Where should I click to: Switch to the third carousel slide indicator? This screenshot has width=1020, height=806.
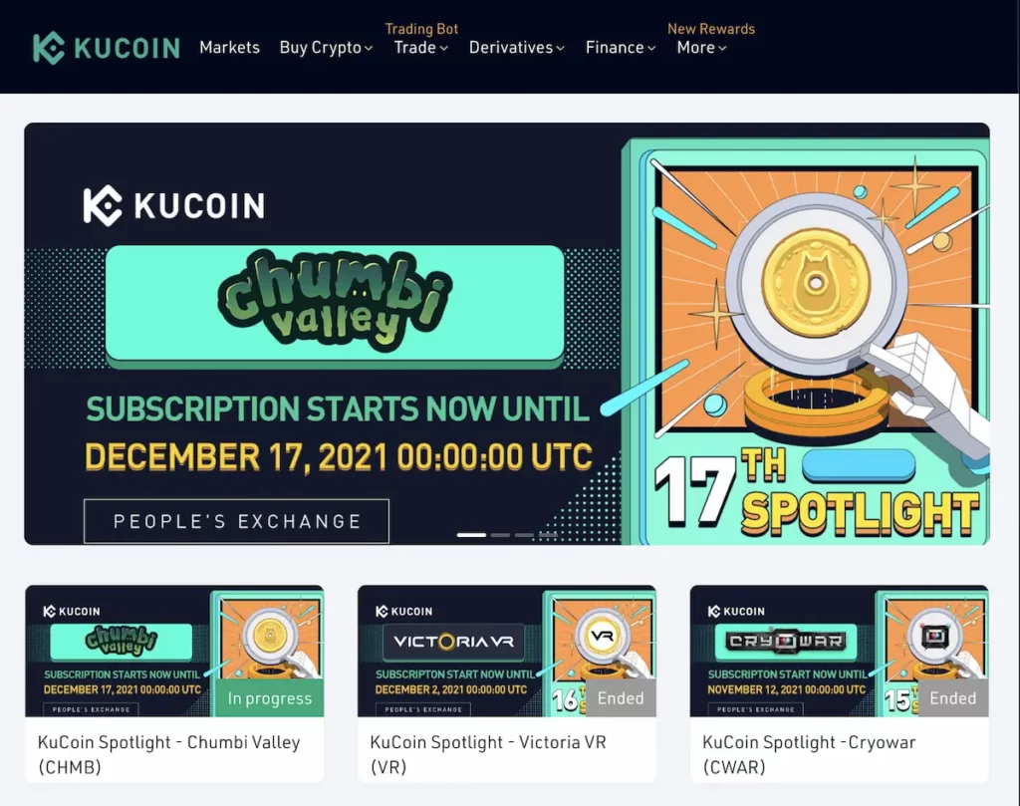(524, 535)
